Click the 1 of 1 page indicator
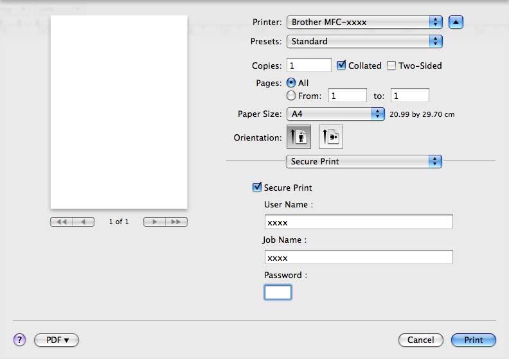This screenshot has height=359, width=509. point(119,222)
